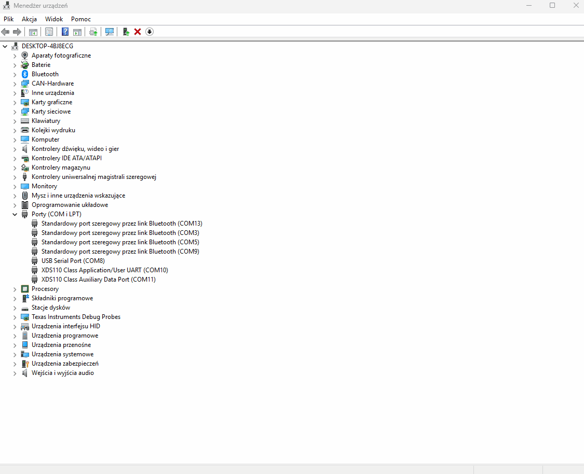The height and width of the screenshot is (474, 584).
Task: Click the show/hide action pane toolbar icon
Action: pos(77,32)
